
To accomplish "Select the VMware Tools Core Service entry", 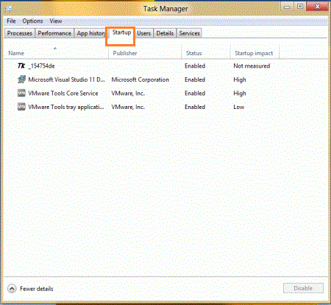I will pos(63,94).
